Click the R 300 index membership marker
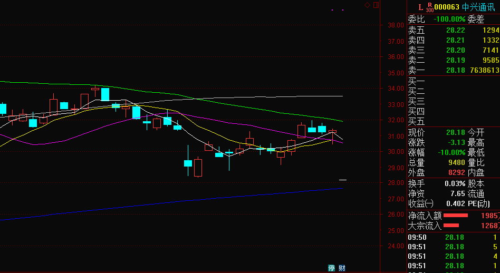This screenshot has width=500, height=273. [429, 7]
